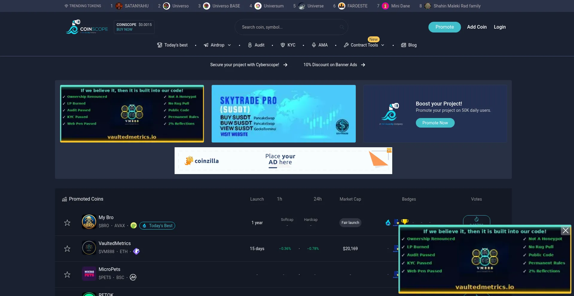Add MicroPets to favorites star
The width and height of the screenshot is (574, 296).
67,275
